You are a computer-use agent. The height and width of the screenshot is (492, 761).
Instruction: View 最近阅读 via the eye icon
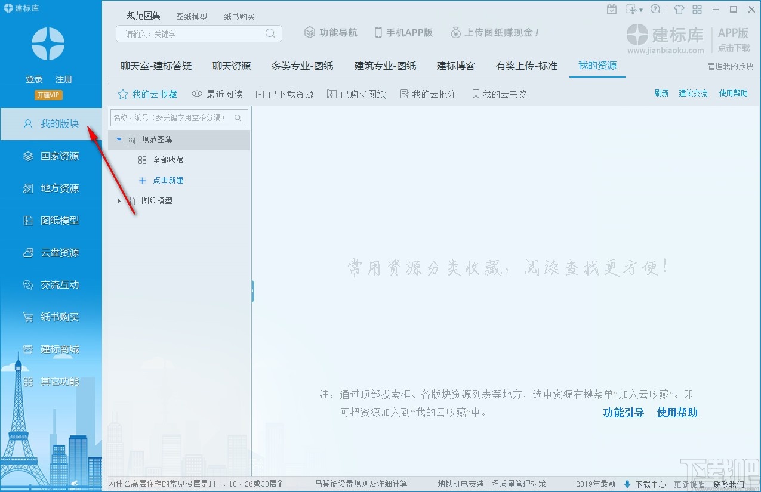point(216,94)
